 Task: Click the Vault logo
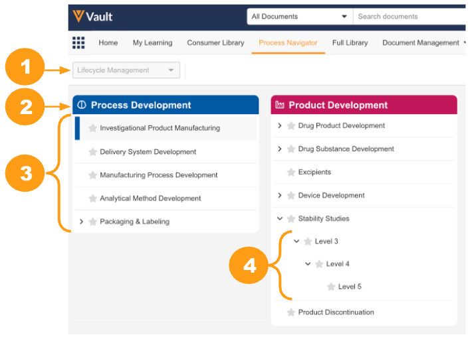coord(93,16)
